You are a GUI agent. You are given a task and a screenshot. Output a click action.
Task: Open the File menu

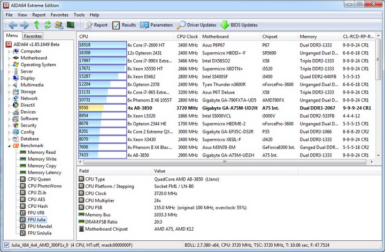[9, 15]
